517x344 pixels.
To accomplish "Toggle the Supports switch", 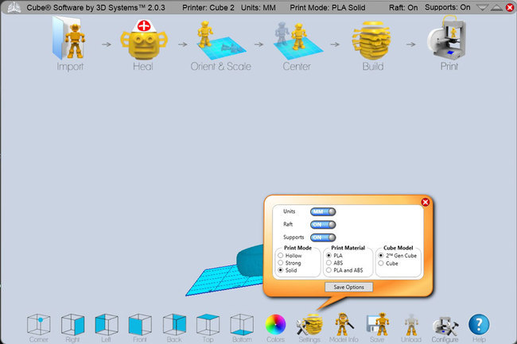I will click(323, 238).
